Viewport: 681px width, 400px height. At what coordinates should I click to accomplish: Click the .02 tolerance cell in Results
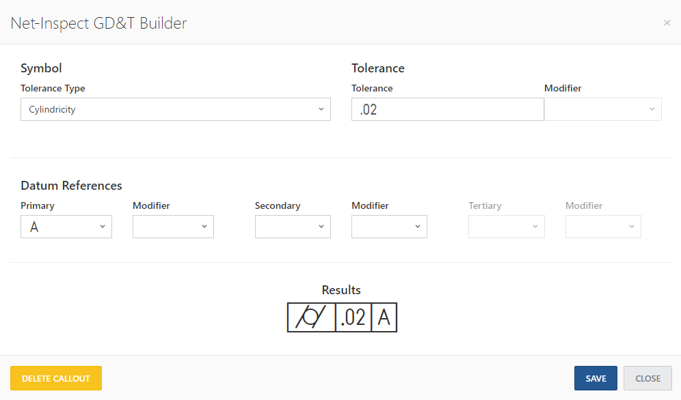click(353, 317)
